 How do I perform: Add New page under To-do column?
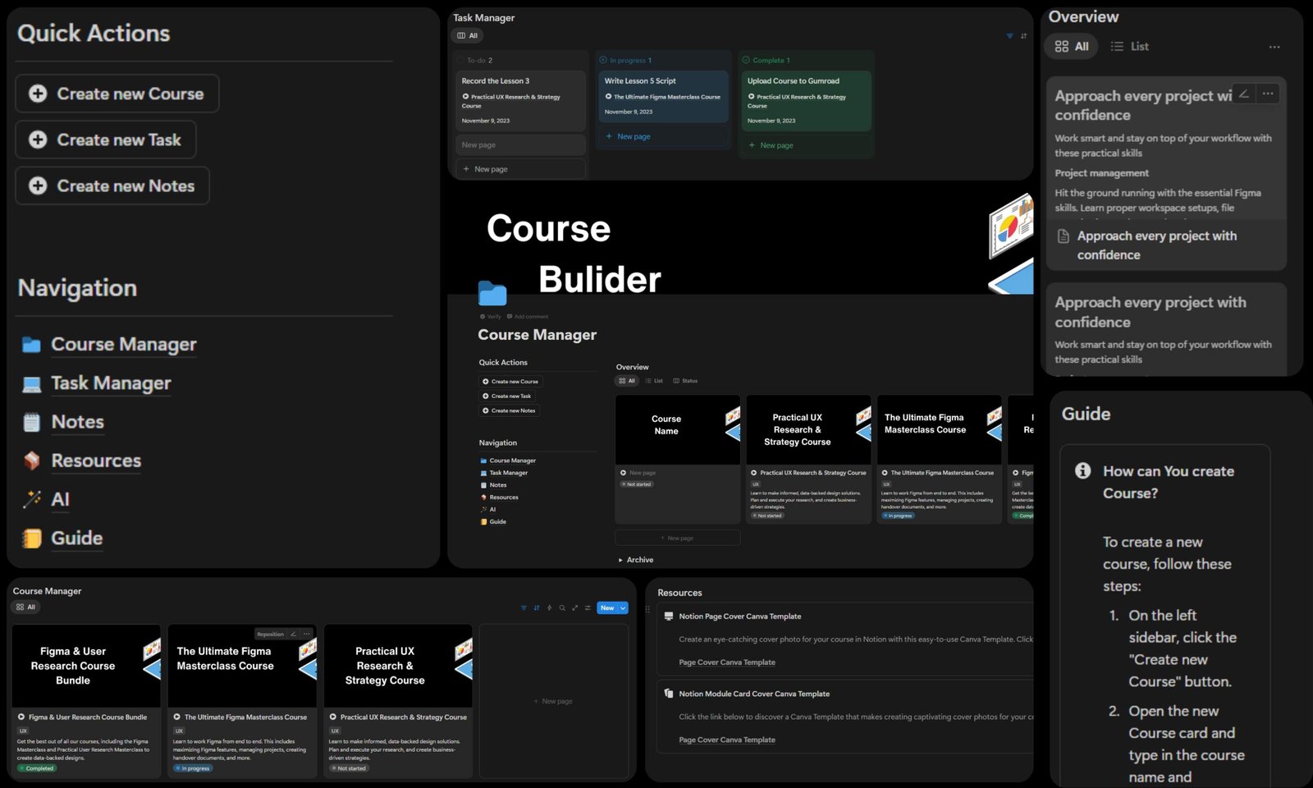pyautogui.click(x=520, y=169)
